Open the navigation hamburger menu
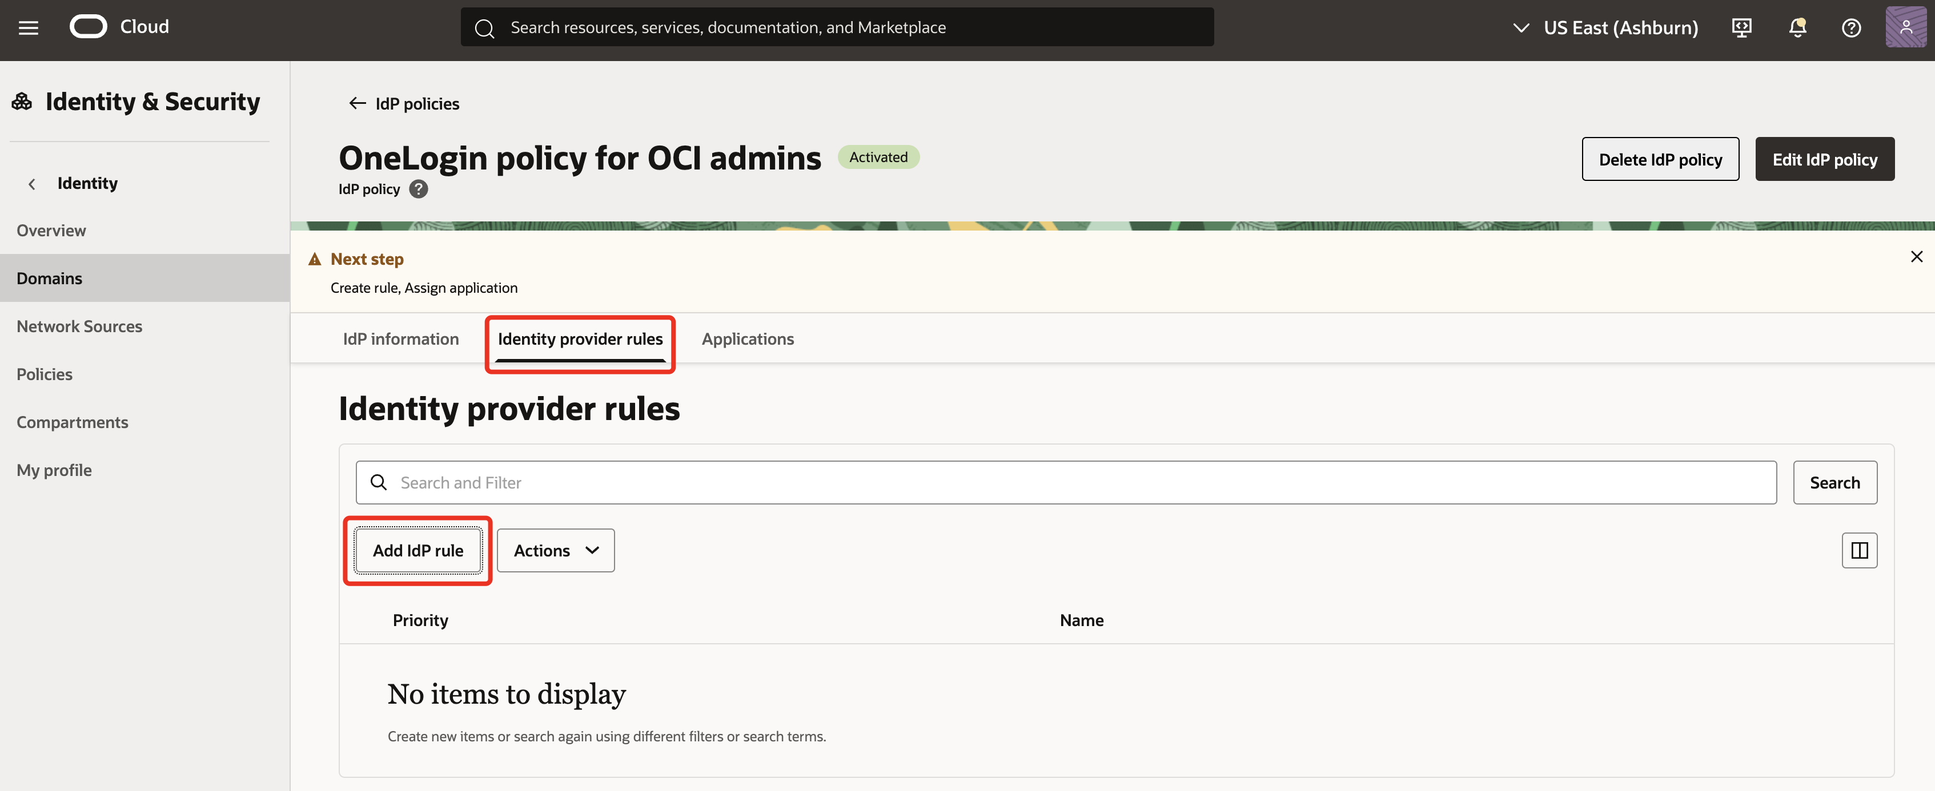Viewport: 1935px width, 791px height. point(28,27)
